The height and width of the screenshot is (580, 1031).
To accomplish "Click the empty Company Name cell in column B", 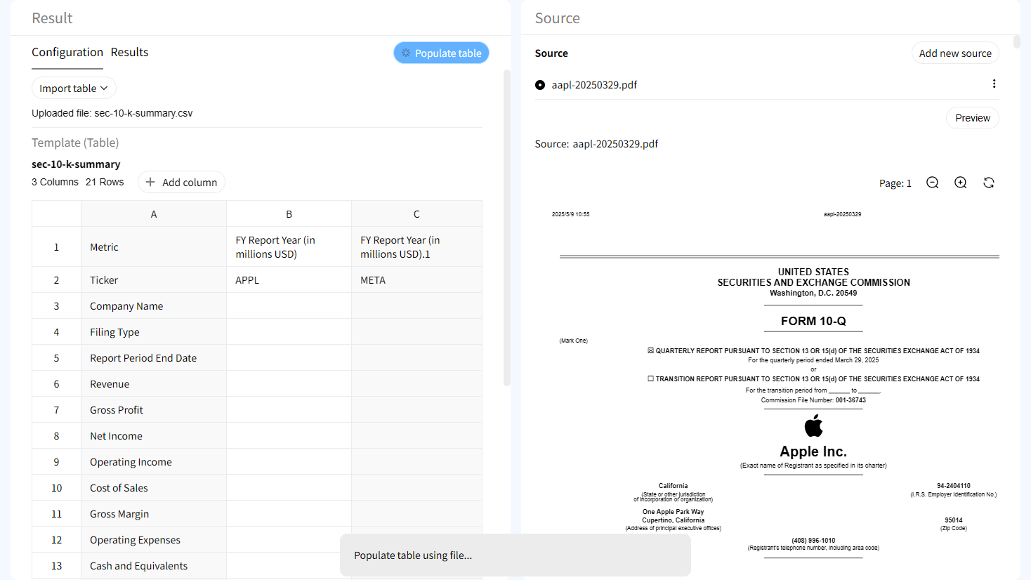I will [289, 306].
